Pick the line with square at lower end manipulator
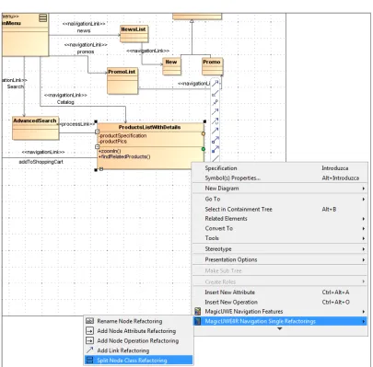This screenshot has height=367, width=373. [x=216, y=93]
